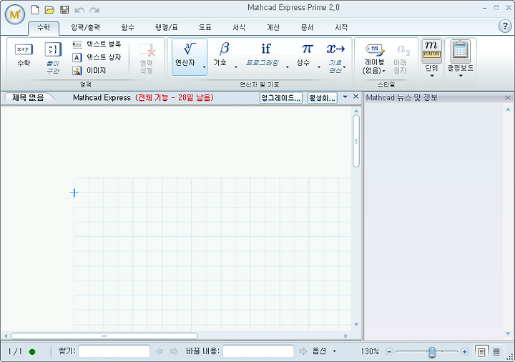Viewport: 515px width, 362px height.
Task: Switch to the 행렬/표 ribbon tab
Action: pyautogui.click(x=167, y=28)
